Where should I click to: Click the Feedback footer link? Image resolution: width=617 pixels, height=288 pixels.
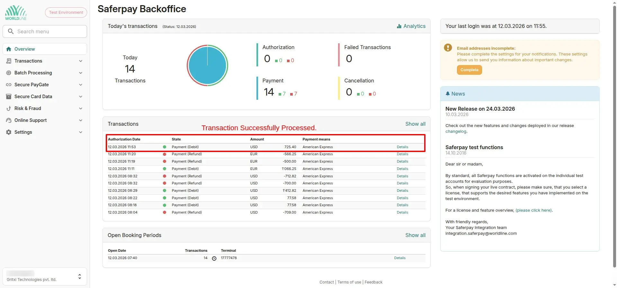[373, 282]
